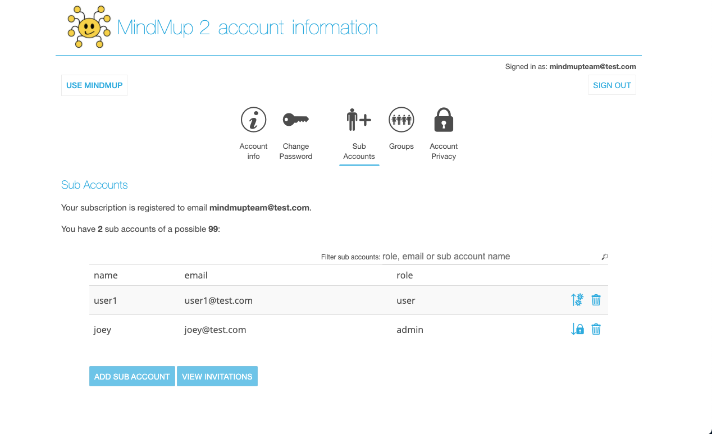This screenshot has width=712, height=434.
Task: Switch to Account info tab label
Action: click(x=254, y=151)
